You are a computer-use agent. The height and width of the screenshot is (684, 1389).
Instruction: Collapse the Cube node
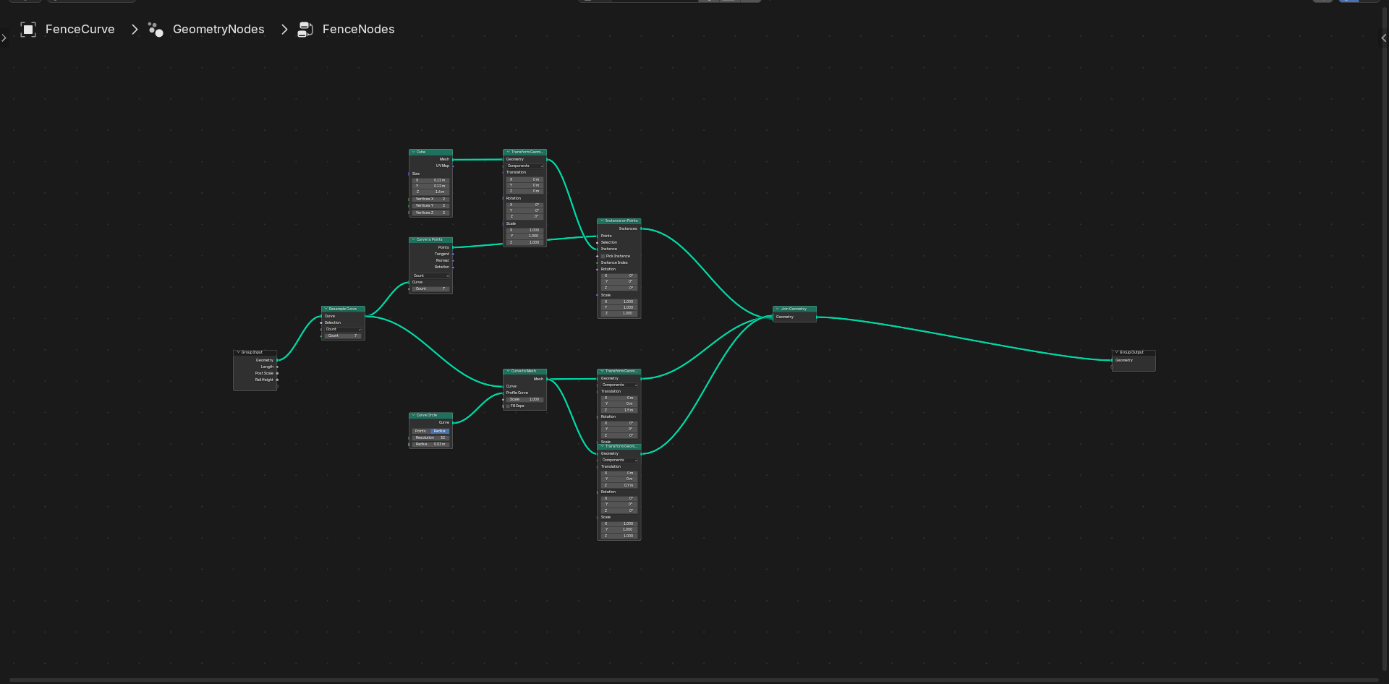[413, 152]
